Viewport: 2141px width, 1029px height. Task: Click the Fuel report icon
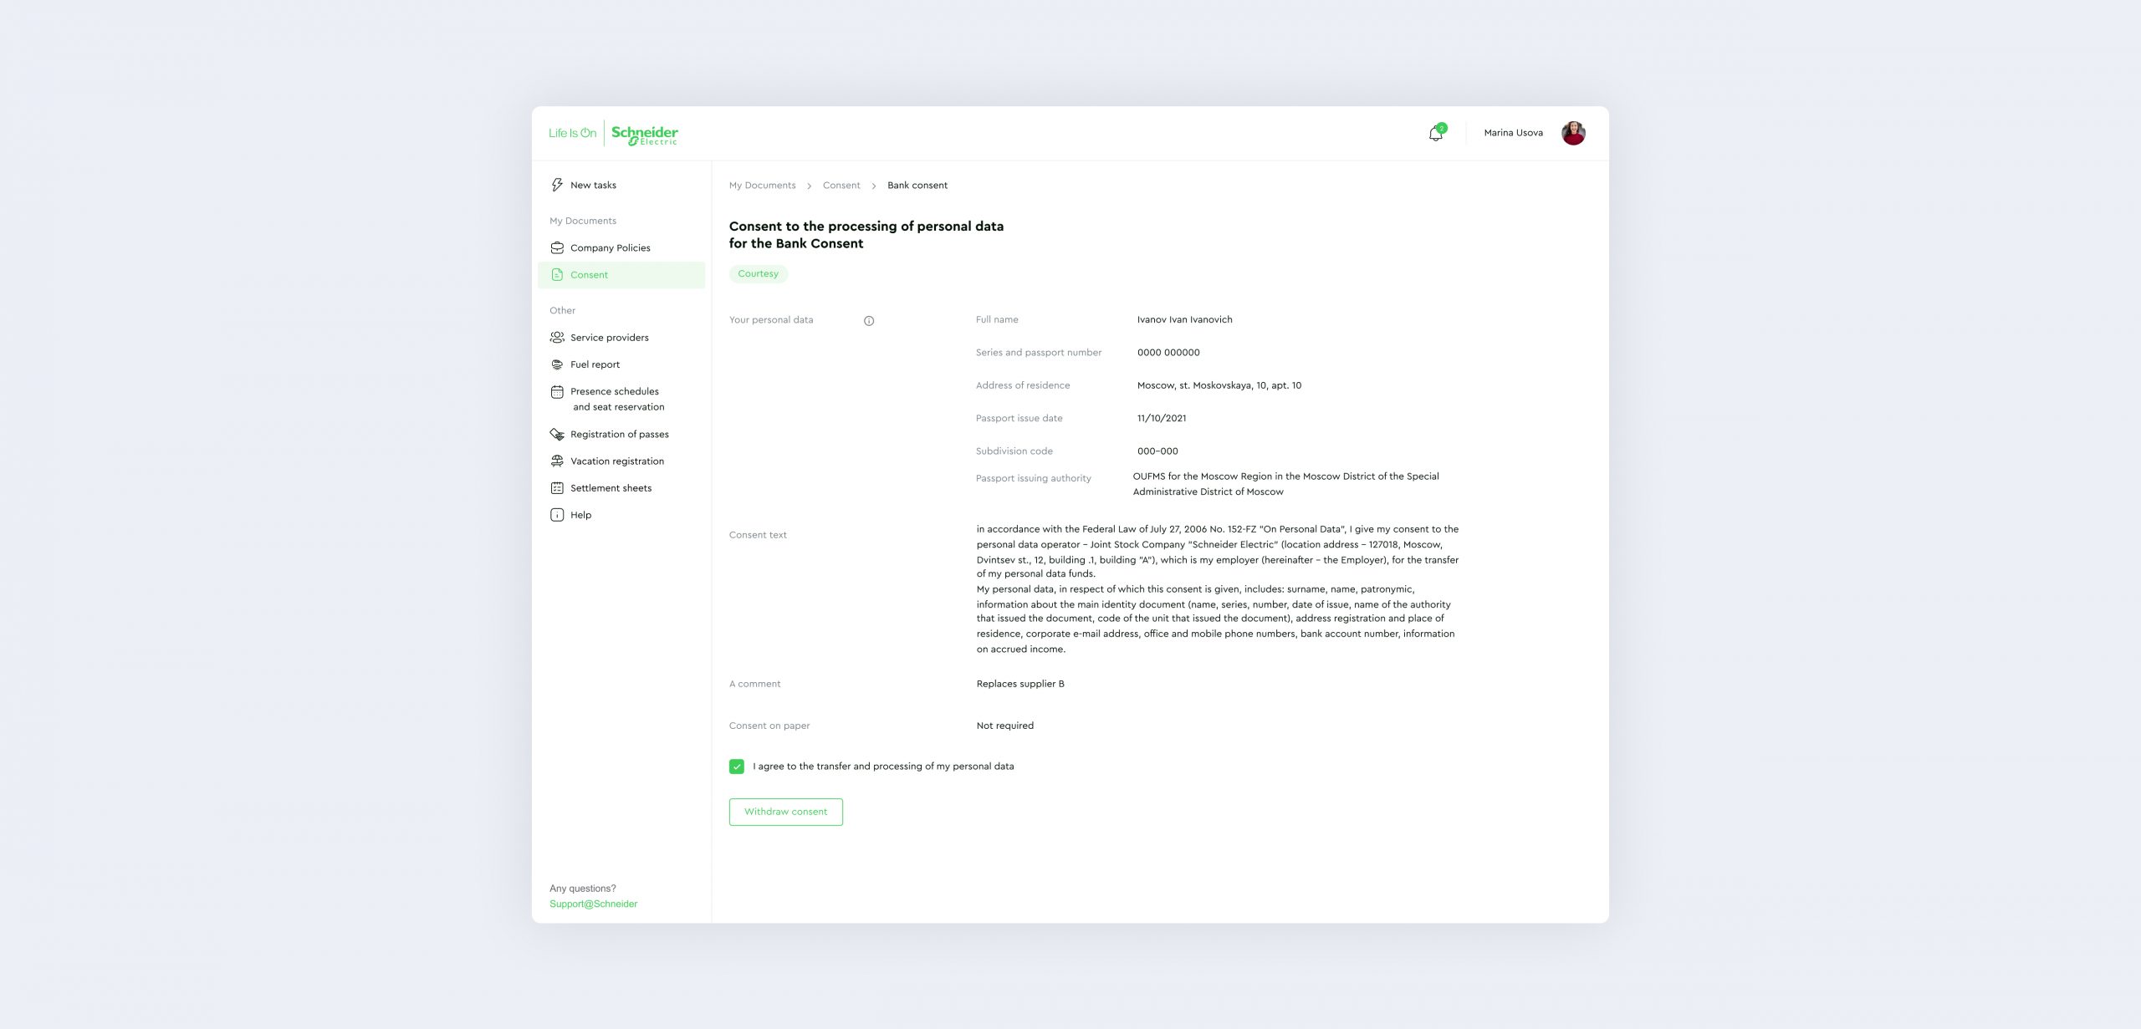pyautogui.click(x=557, y=364)
